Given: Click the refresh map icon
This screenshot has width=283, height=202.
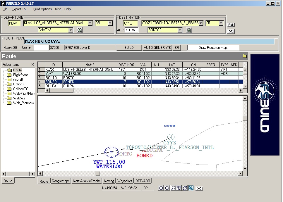Looking at the screenshot, I should (x=185, y=188).
